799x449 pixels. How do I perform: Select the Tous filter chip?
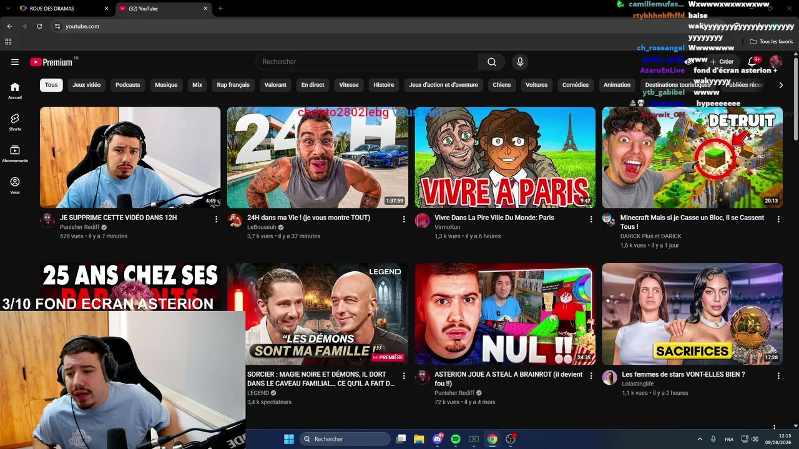click(51, 85)
